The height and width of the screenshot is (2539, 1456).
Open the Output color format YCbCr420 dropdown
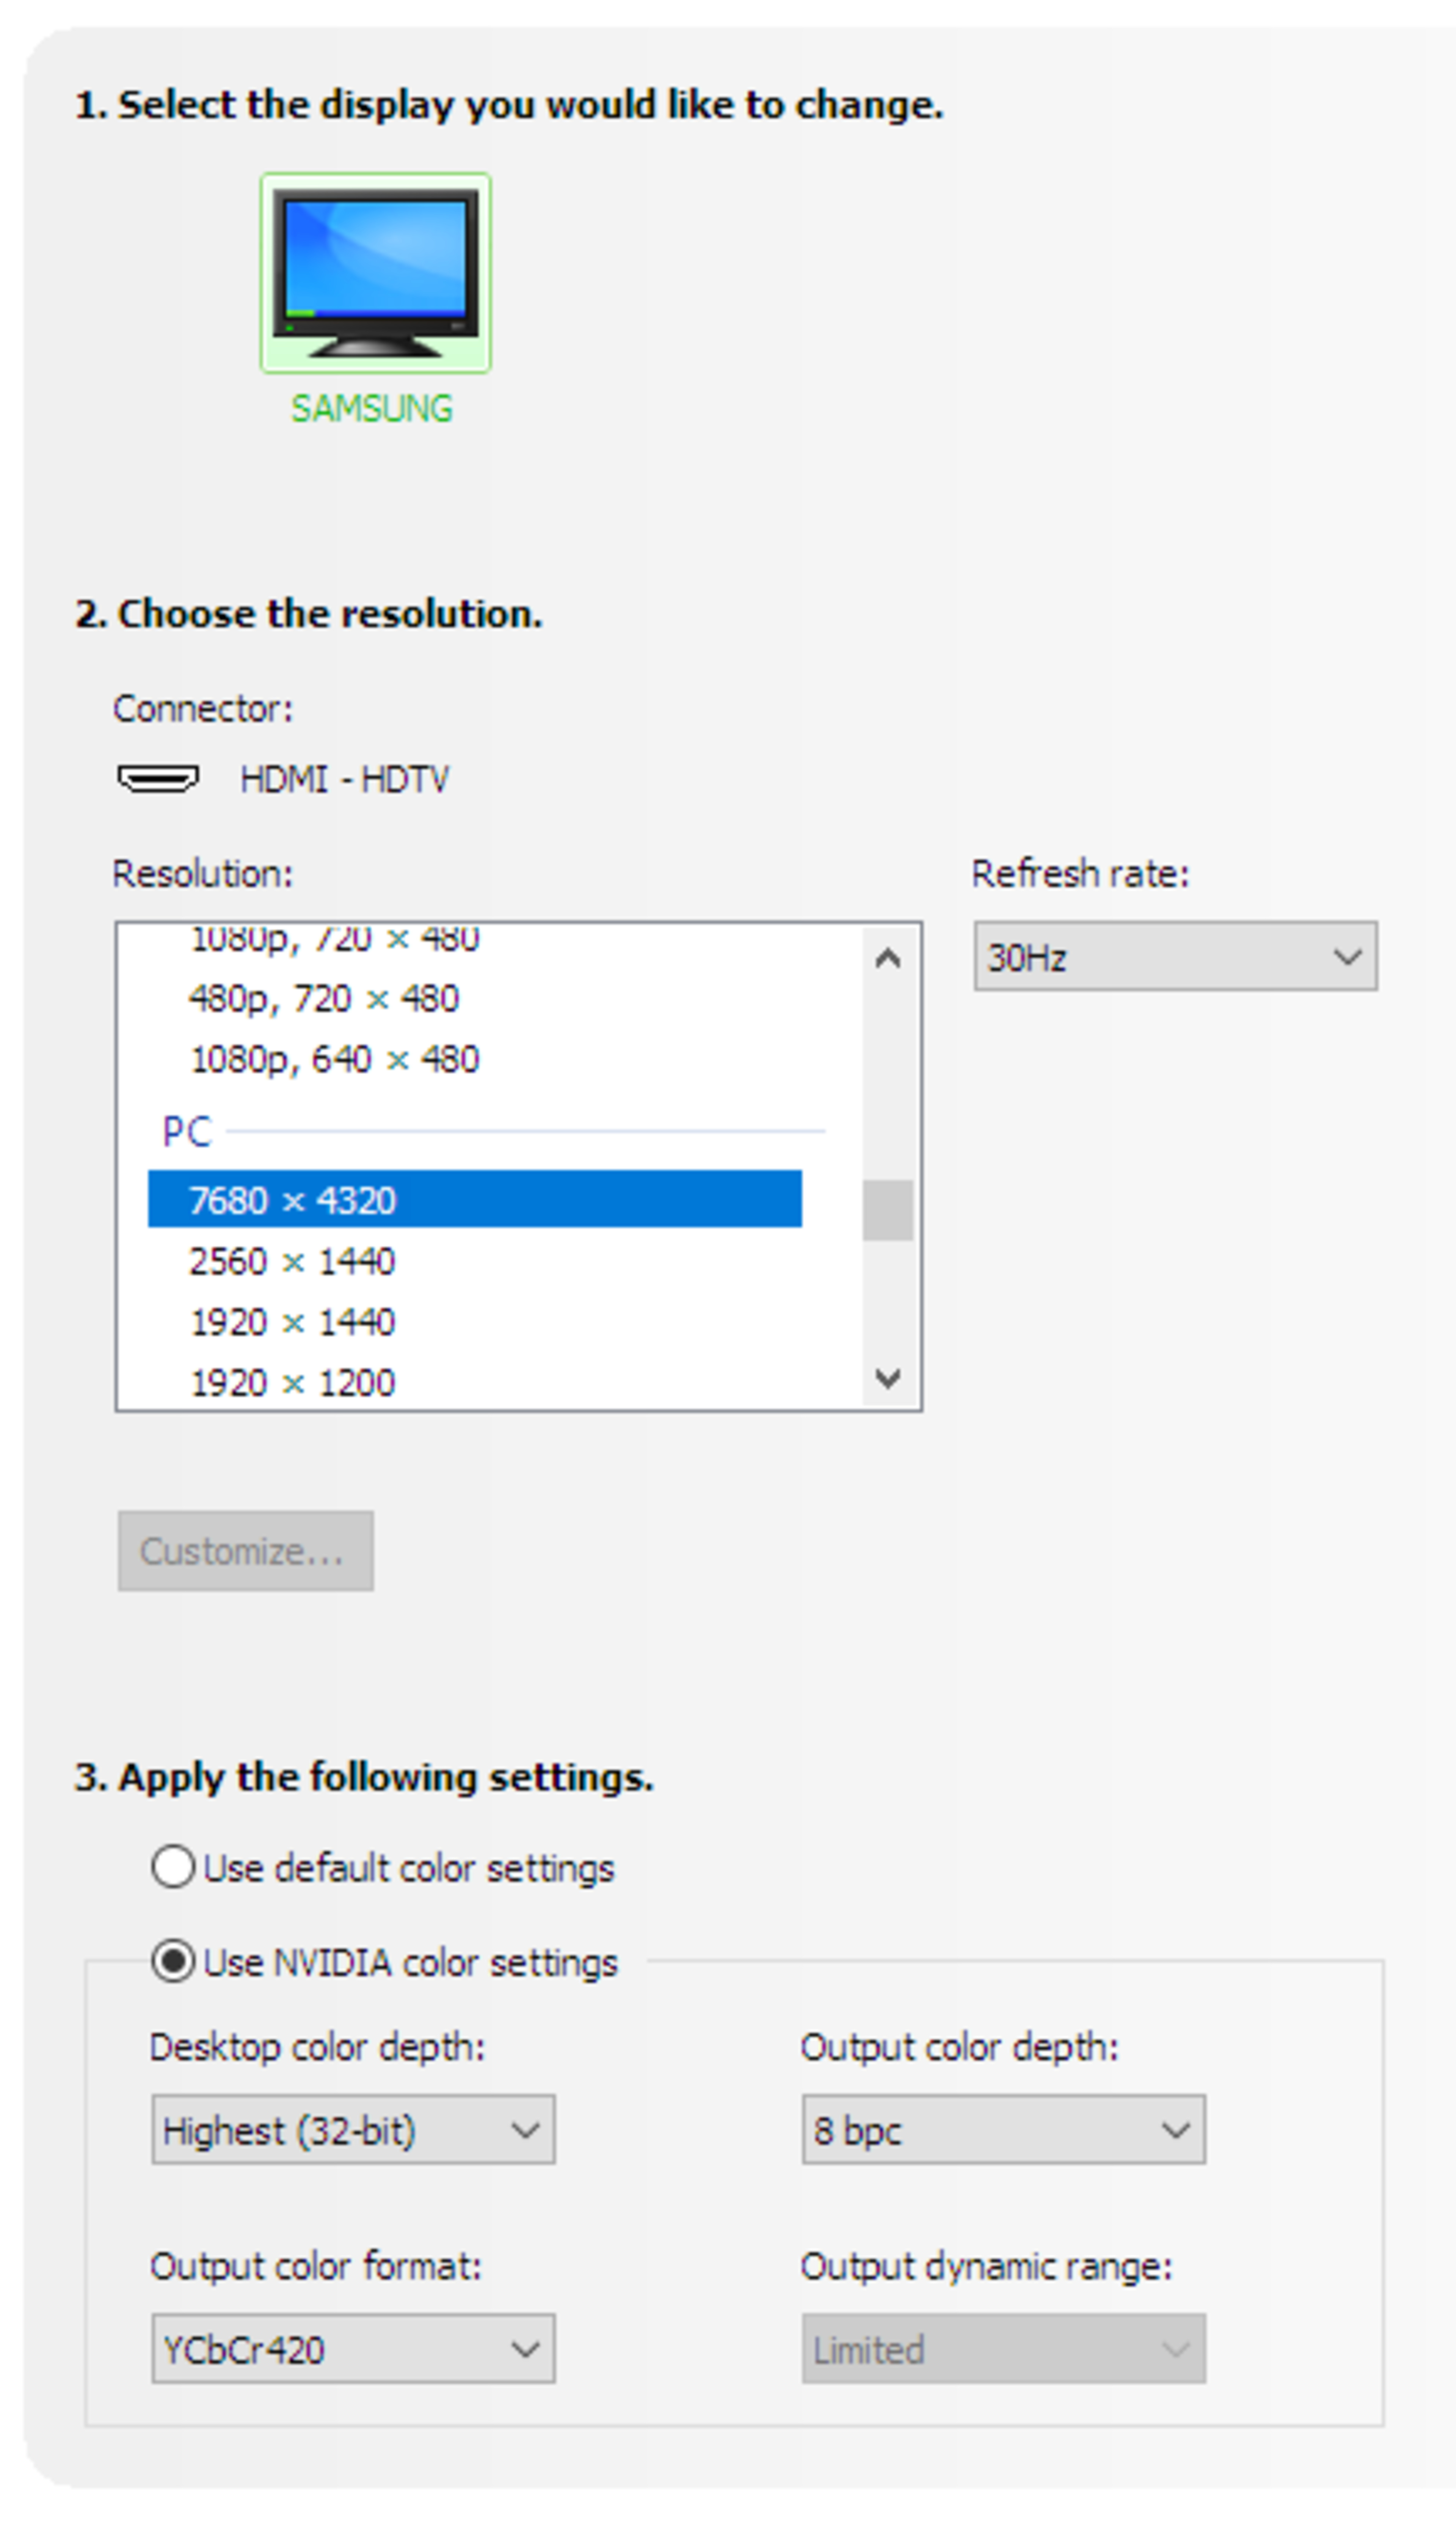click(353, 2348)
